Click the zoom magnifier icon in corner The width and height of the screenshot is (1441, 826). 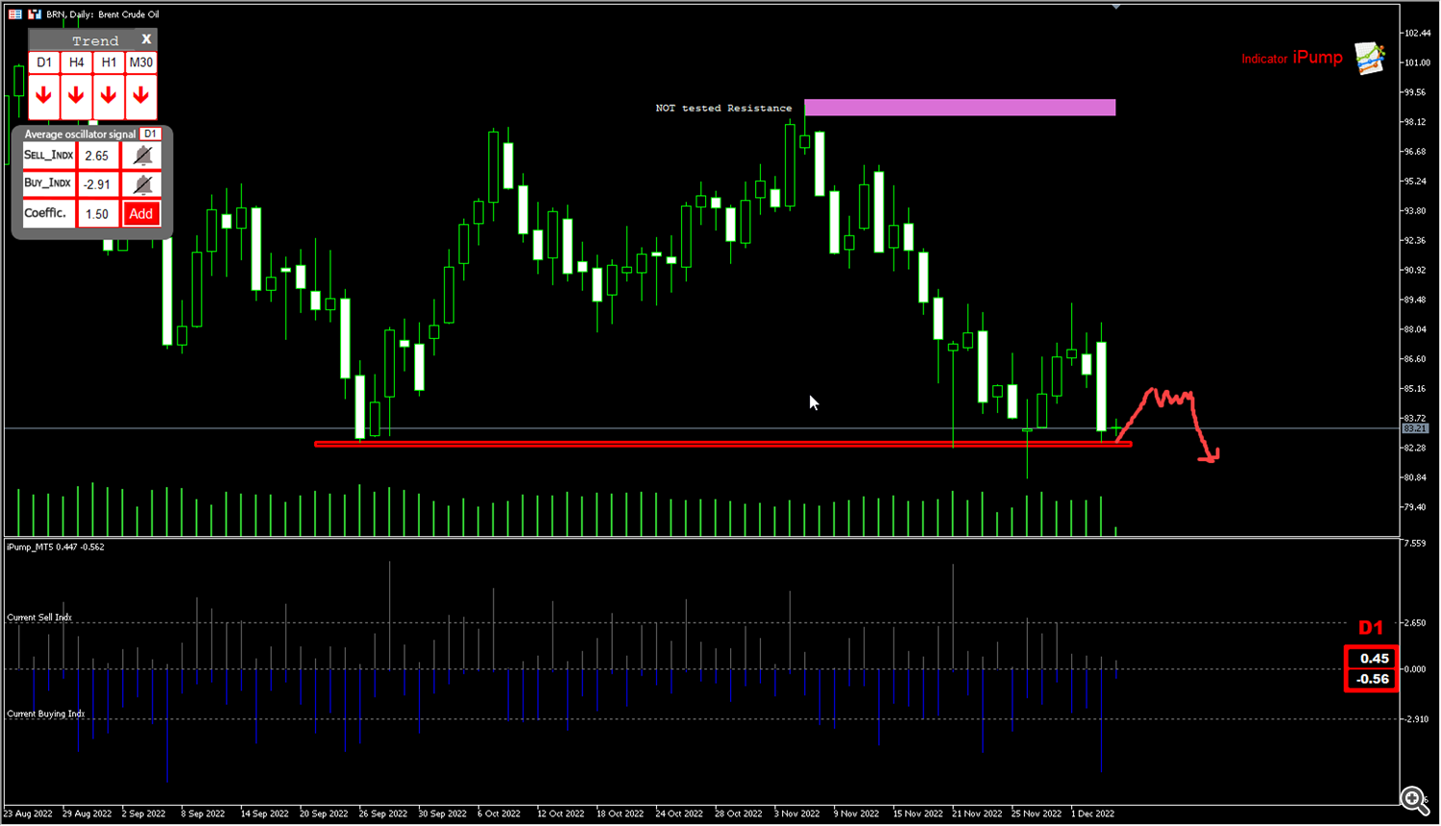(x=1413, y=799)
